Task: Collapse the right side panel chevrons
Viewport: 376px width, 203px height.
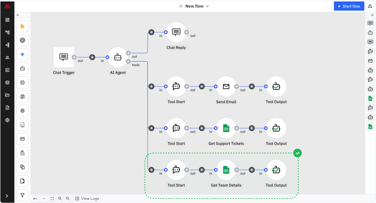Action: [x=372, y=15]
